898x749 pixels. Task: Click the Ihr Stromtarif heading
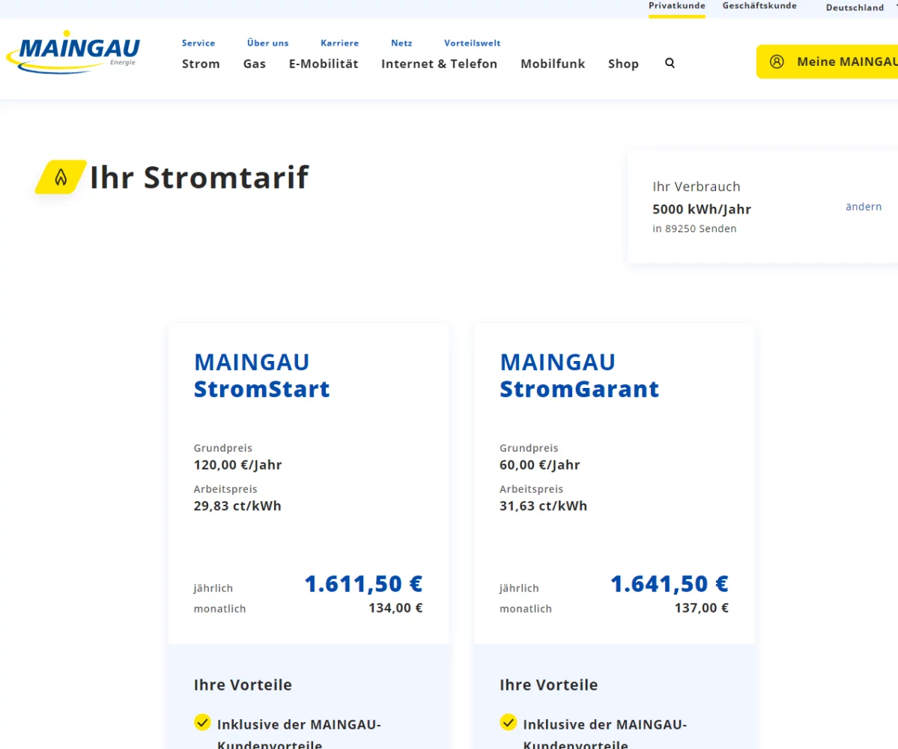(x=199, y=177)
